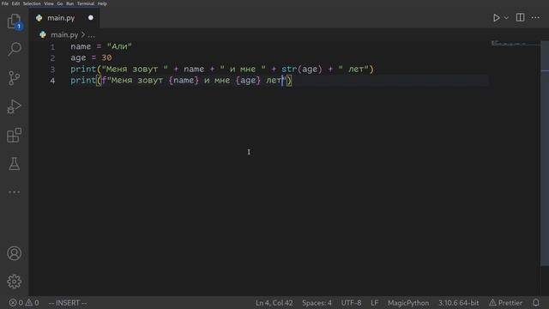This screenshot has height=309, width=549.
Task: Click the -- INSERT -- vim mode indicator
Action: coord(68,303)
